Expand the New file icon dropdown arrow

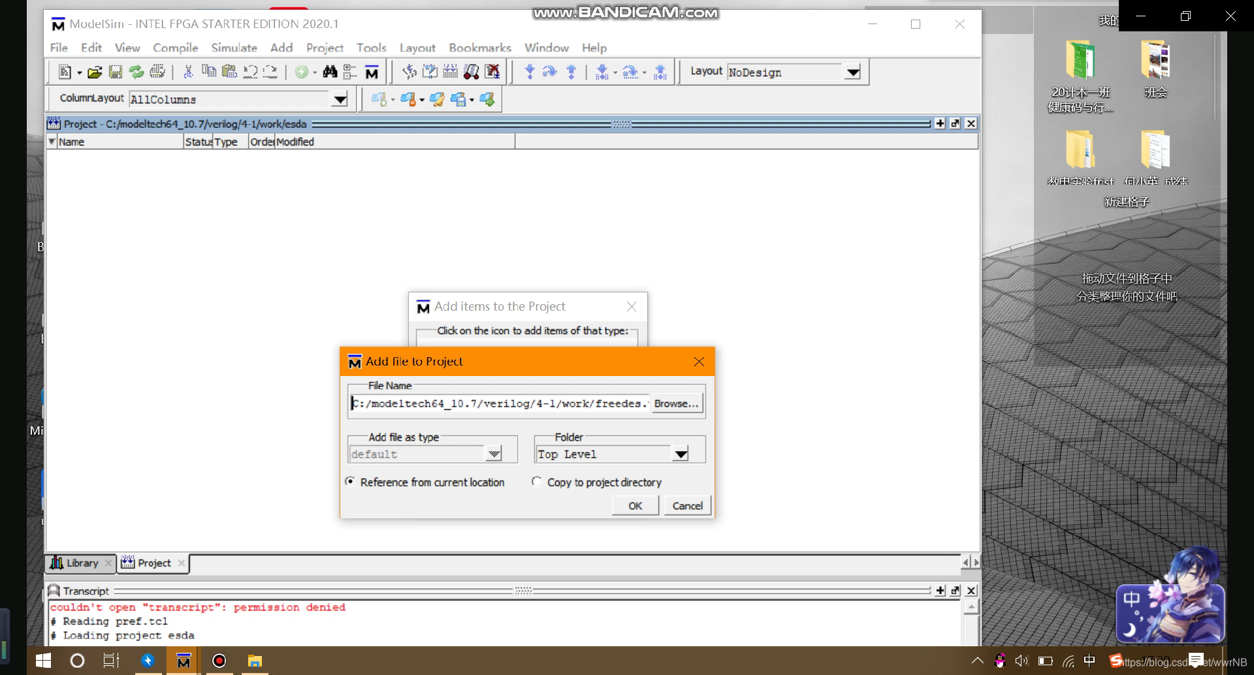[80, 72]
